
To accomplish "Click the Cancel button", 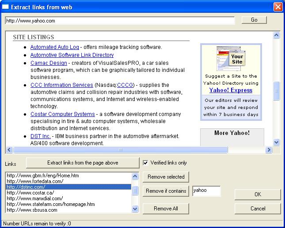I will click(258, 209).
